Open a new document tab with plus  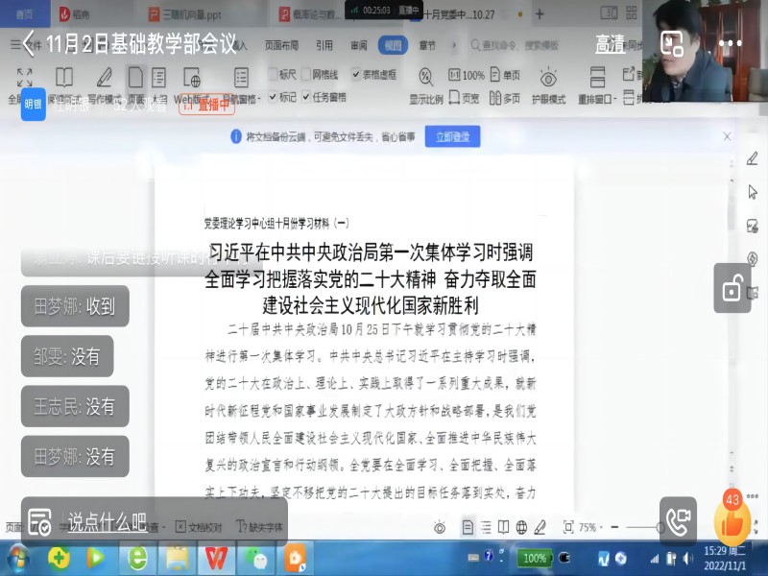point(540,14)
